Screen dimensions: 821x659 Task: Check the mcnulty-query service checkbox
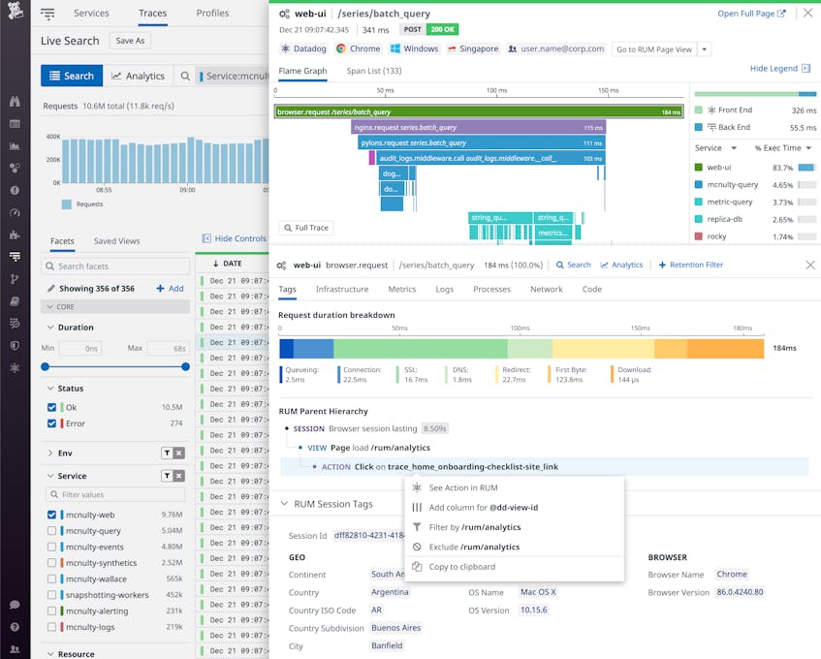pos(51,531)
